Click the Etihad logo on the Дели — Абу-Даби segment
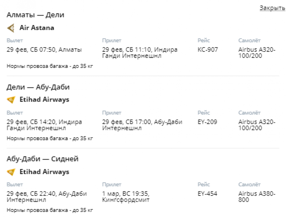Screen dimensions: 286x218 pyautogui.click(x=11, y=100)
